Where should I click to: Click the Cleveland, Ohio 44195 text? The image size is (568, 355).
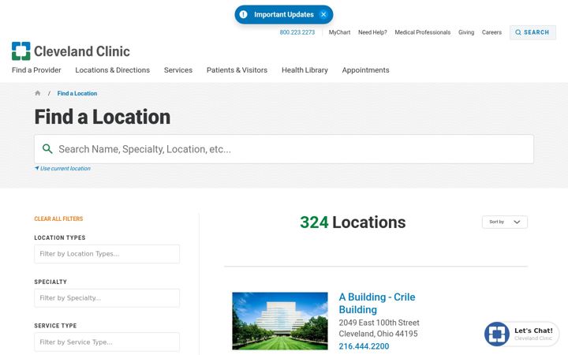coord(378,333)
